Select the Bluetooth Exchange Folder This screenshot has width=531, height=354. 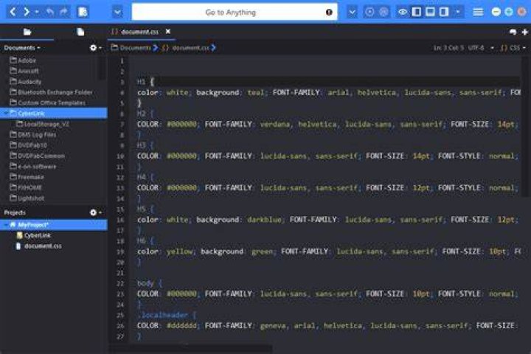pos(51,92)
